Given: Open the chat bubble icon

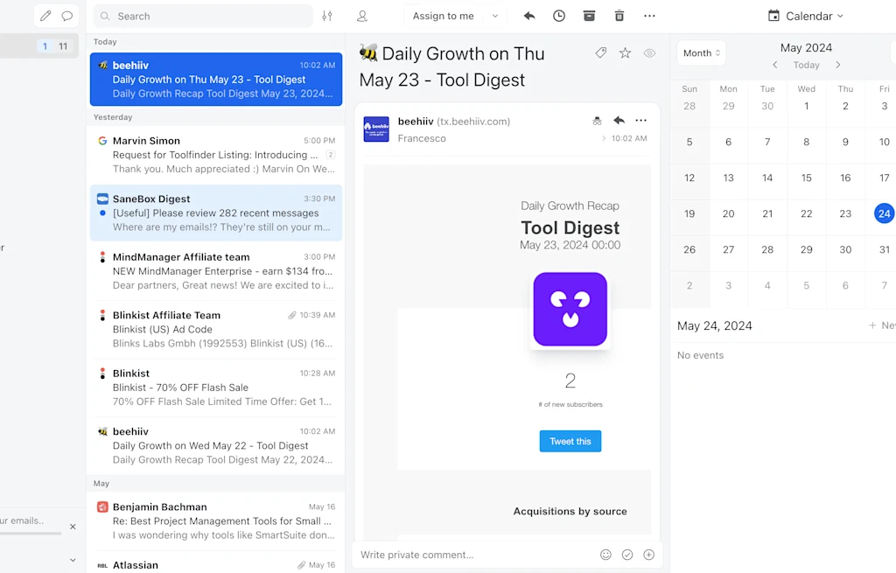Looking at the screenshot, I should [x=66, y=16].
